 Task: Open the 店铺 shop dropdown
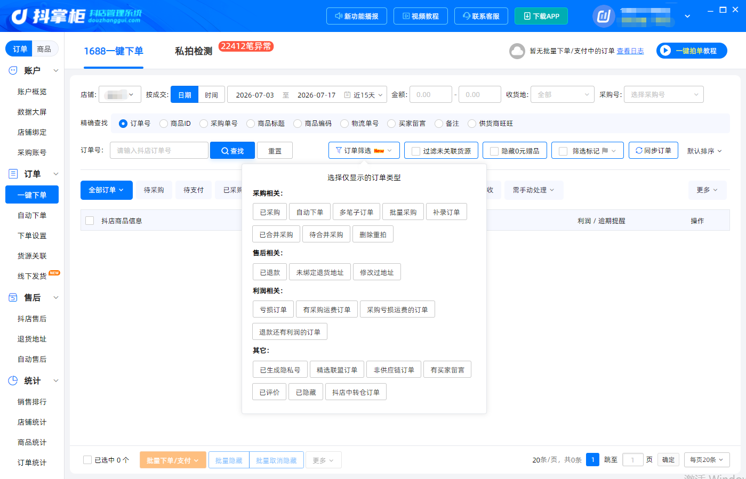(x=120, y=95)
